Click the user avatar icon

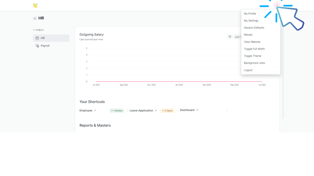tap(277, 5)
